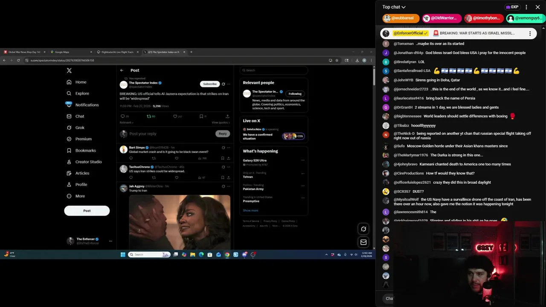Click Show more under What's happening
The height and width of the screenshot is (307, 546).
tap(250, 211)
